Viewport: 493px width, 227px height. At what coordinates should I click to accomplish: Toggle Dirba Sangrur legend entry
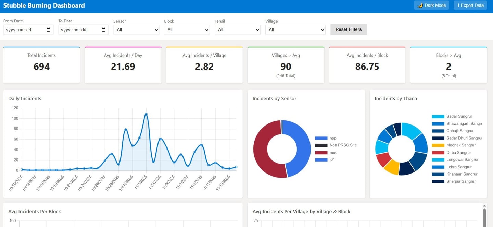[x=451, y=153]
